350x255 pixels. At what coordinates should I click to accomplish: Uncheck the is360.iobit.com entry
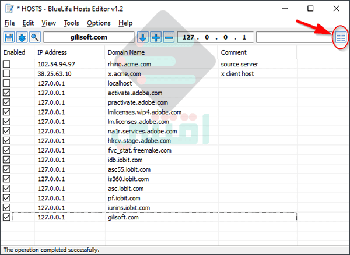point(6,179)
